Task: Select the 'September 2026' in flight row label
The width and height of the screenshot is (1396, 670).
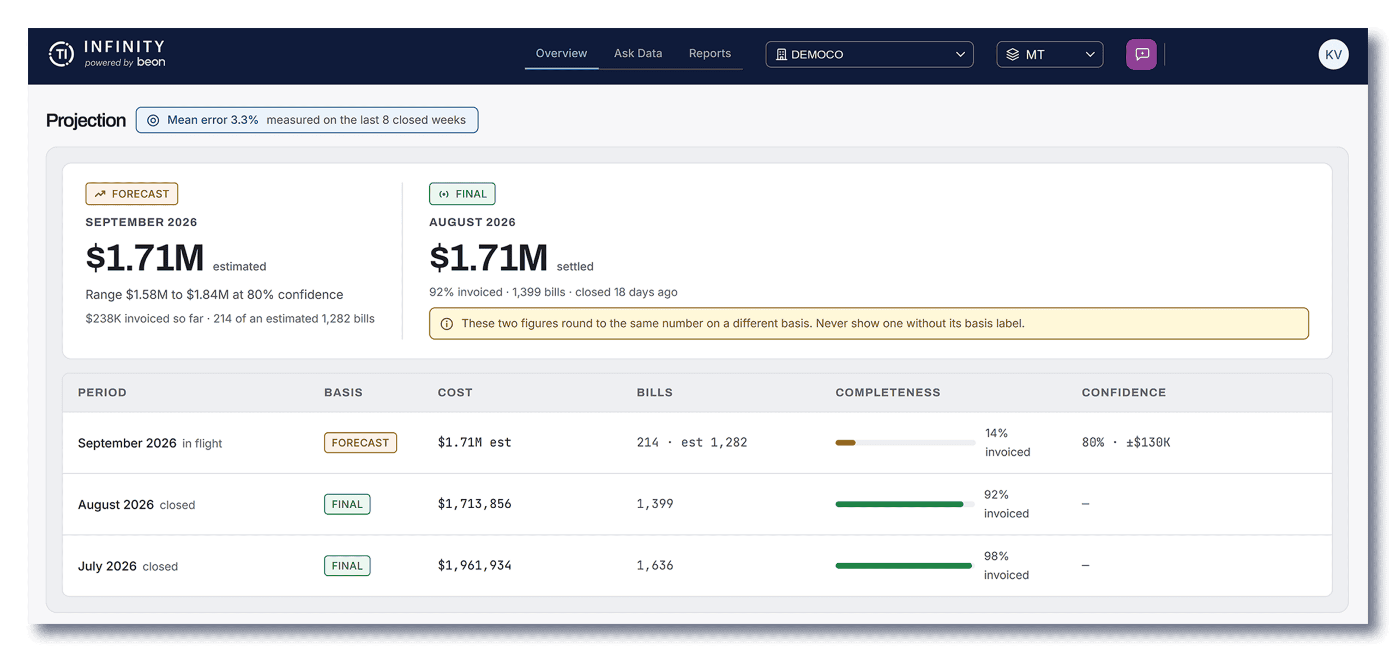Action: coord(150,443)
